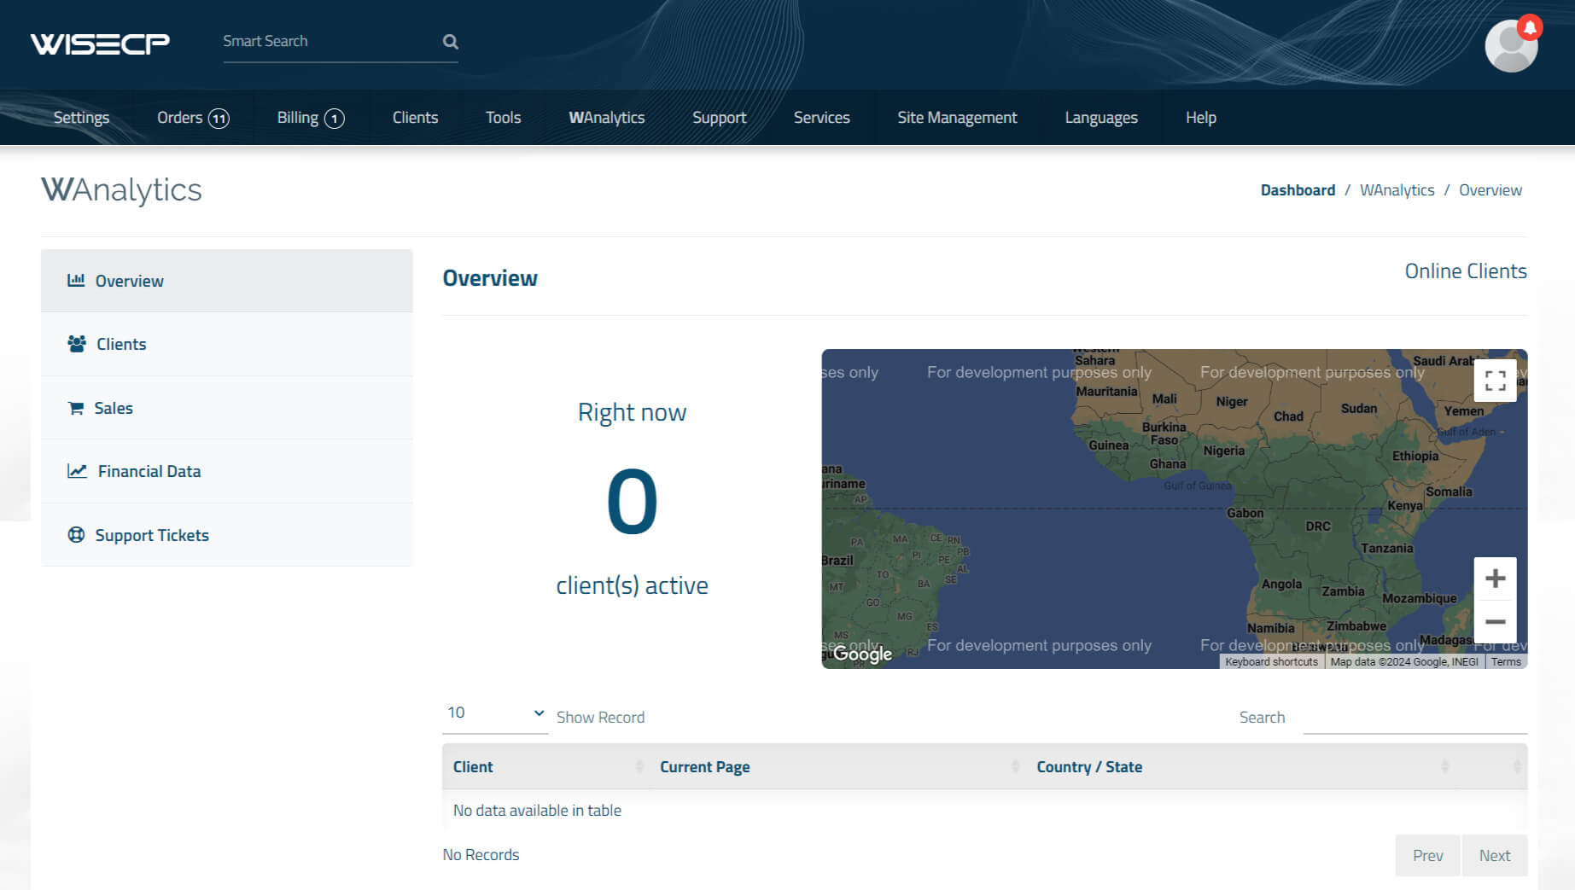The height and width of the screenshot is (890, 1575).
Task: Go to Sales analytics in sidebar
Action: (x=226, y=408)
